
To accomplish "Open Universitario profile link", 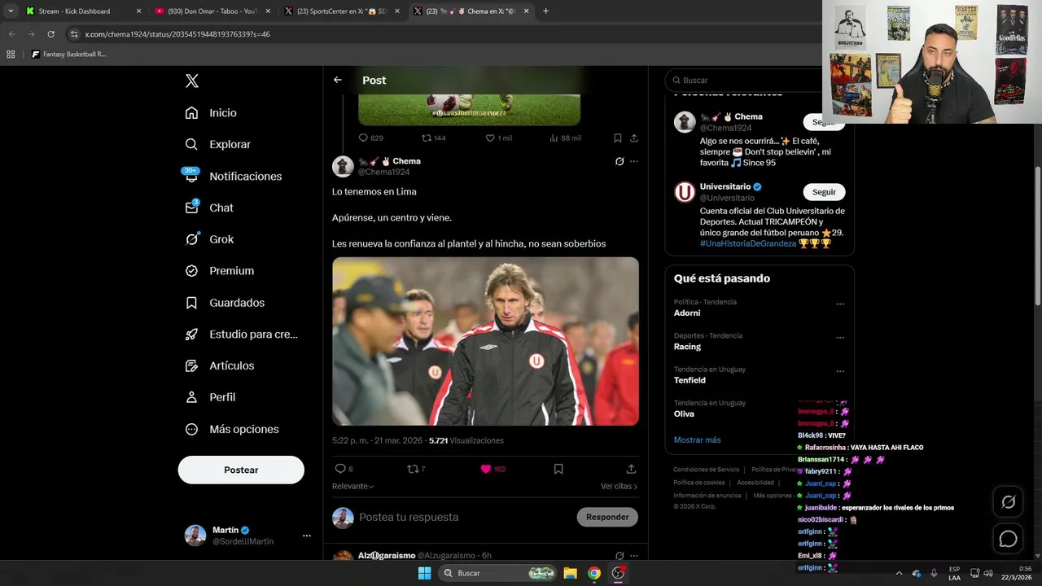I will (725, 186).
